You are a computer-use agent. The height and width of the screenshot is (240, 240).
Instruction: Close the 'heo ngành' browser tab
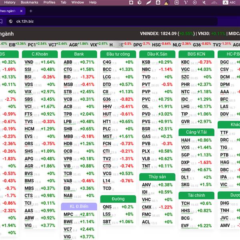pyautogui.click(x=21, y=11)
